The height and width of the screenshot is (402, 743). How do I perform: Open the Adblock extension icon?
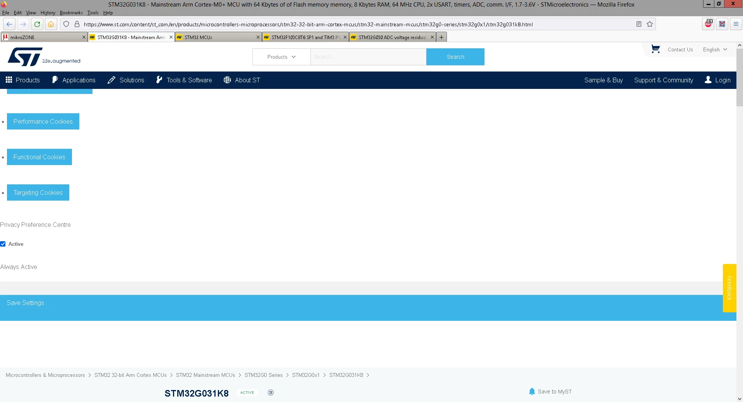[709, 24]
